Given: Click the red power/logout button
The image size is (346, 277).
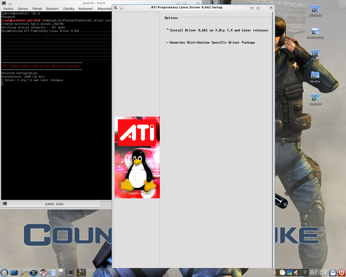Looking at the screenshot, I should click(342, 273).
